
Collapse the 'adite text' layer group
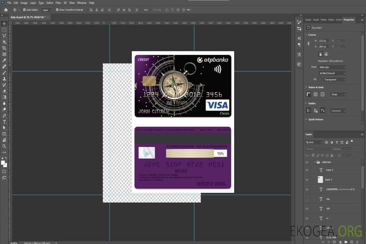tap(314, 162)
